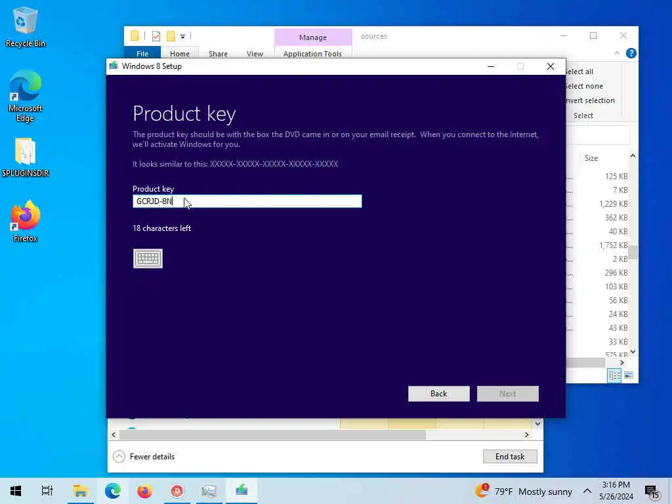
Task: Click End task in Task Manager
Action: click(510, 457)
